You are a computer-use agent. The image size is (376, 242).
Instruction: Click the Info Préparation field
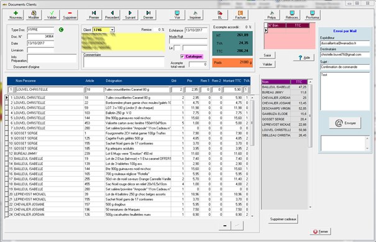[52, 58]
